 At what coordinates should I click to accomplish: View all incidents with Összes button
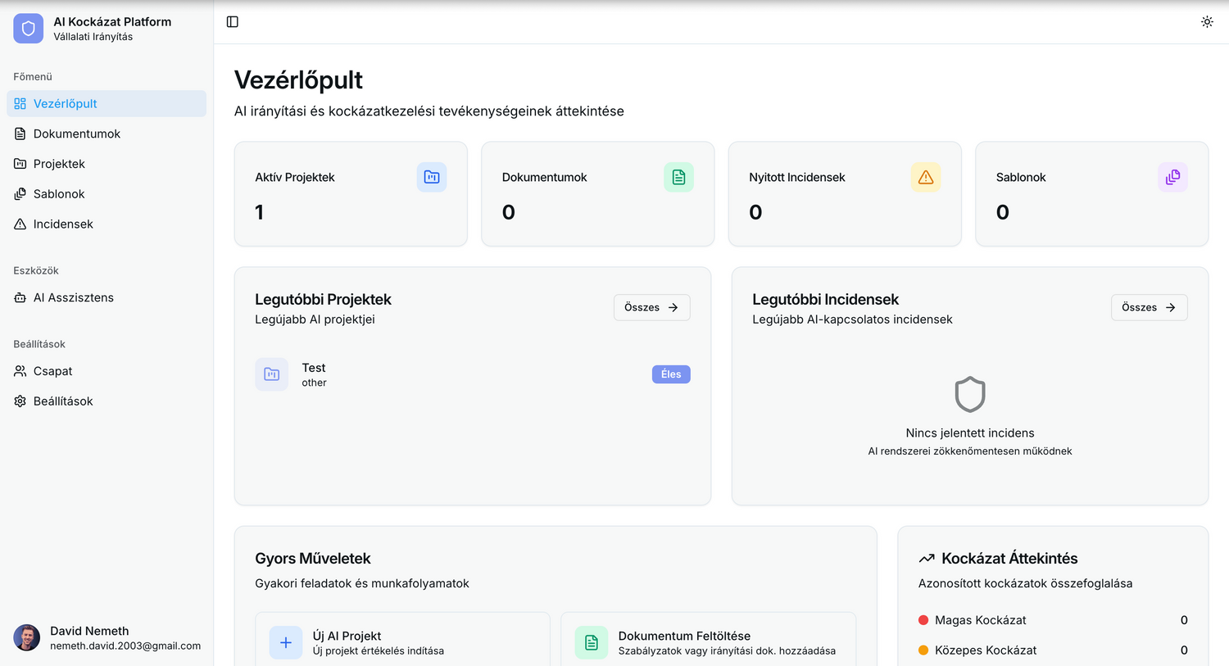1149,307
